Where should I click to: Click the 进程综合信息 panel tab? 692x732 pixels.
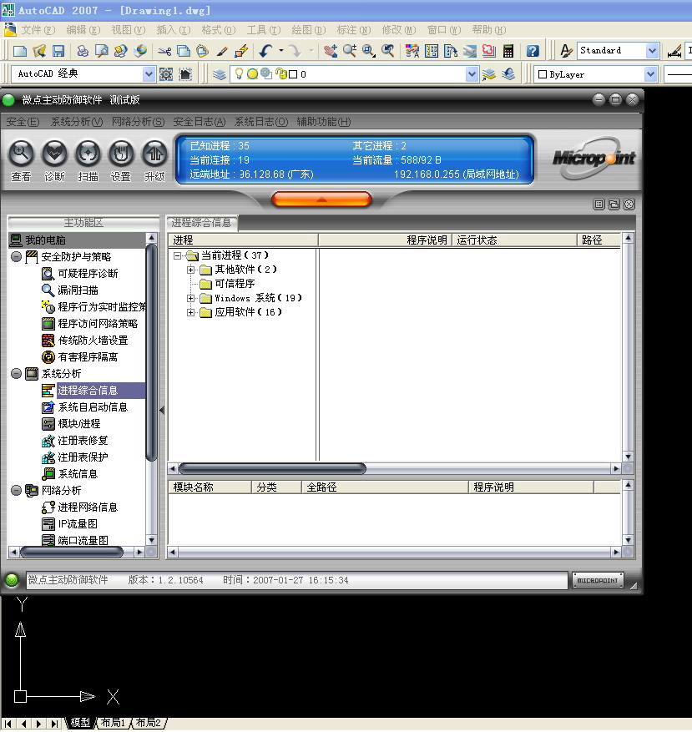tap(201, 223)
